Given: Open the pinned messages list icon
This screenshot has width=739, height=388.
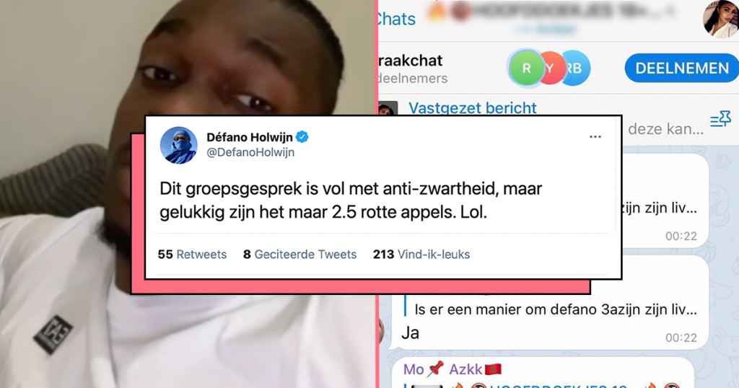Looking at the screenshot, I should pyautogui.click(x=721, y=120).
